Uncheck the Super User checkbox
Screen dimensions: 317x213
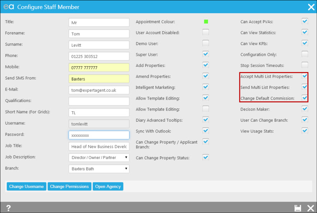coord(206,54)
